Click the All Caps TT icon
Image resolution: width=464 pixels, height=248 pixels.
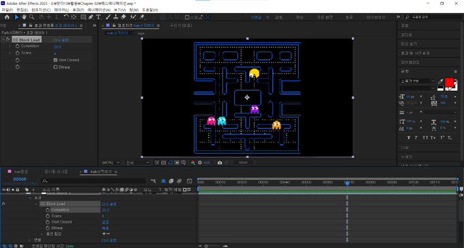[425, 138]
